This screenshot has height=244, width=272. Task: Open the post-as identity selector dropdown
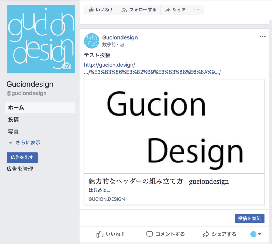pos(256,234)
